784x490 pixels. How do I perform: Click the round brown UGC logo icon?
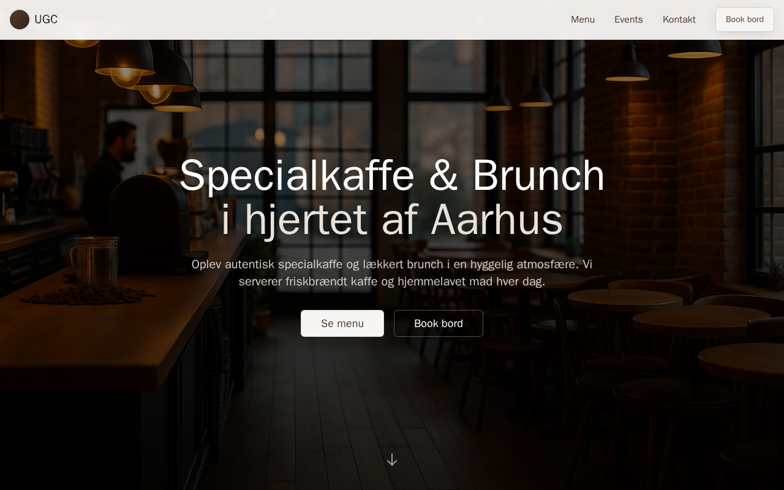pyautogui.click(x=20, y=20)
